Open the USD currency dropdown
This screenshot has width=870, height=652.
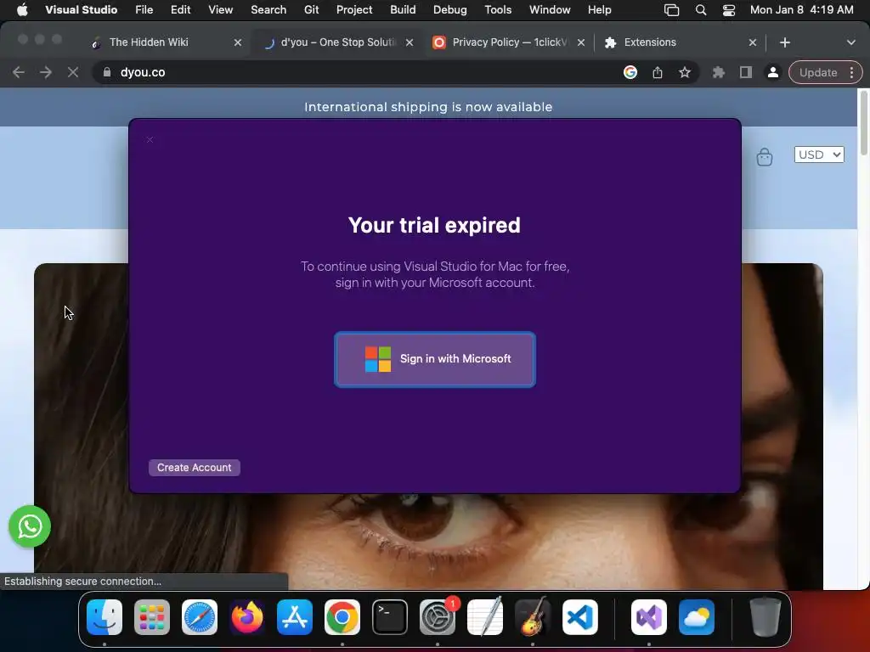point(819,155)
